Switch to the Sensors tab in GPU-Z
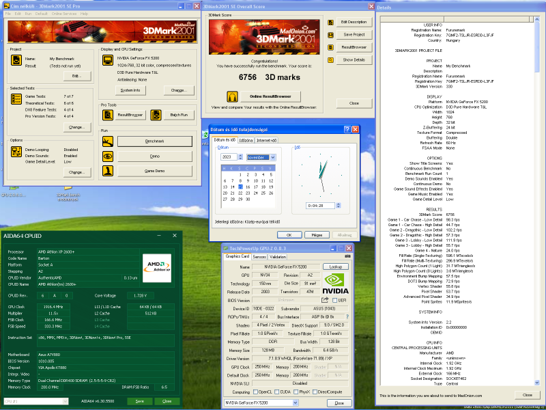This screenshot has height=410, width=546. tap(259, 257)
